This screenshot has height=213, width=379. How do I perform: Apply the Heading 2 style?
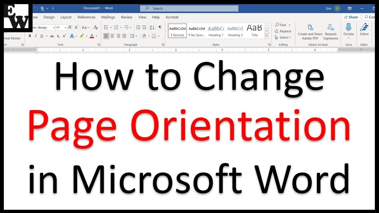pos(235,31)
